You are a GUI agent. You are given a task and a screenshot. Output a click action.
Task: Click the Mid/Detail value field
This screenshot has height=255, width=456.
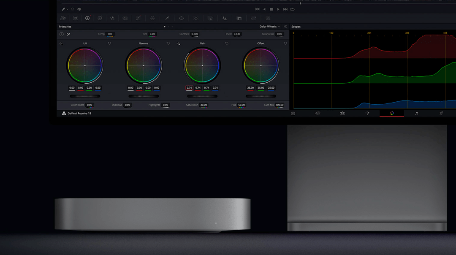280,34
